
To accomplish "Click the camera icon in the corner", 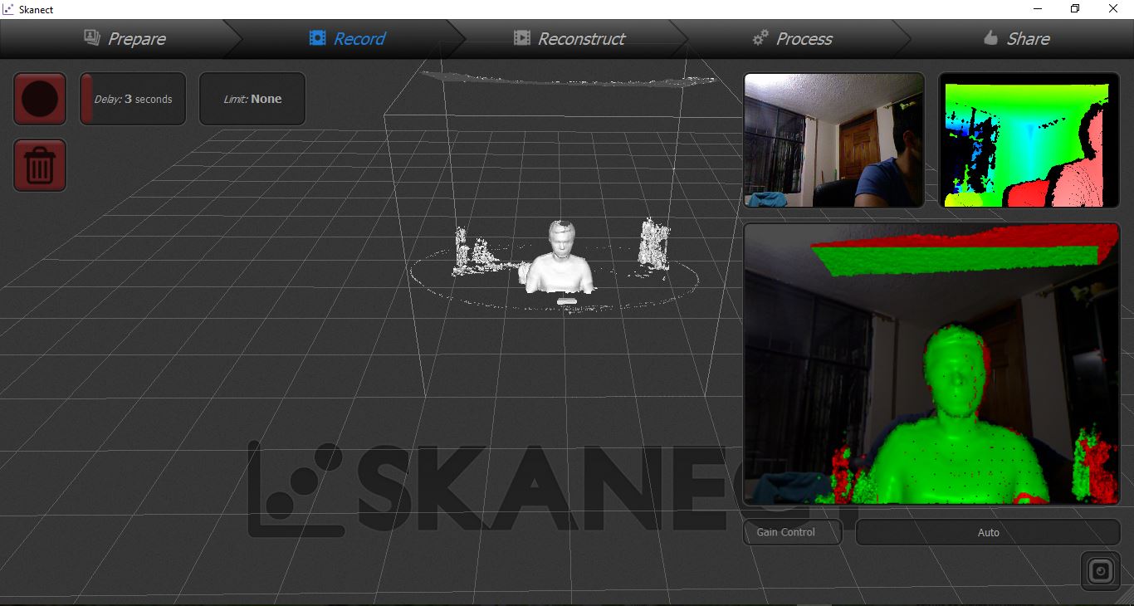I will [1101, 571].
